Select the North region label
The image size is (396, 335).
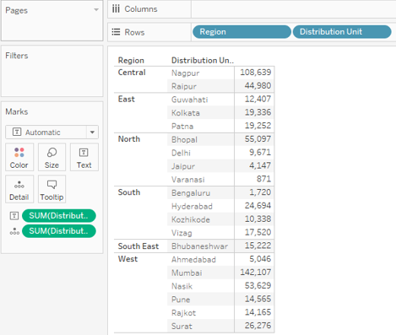point(129,139)
